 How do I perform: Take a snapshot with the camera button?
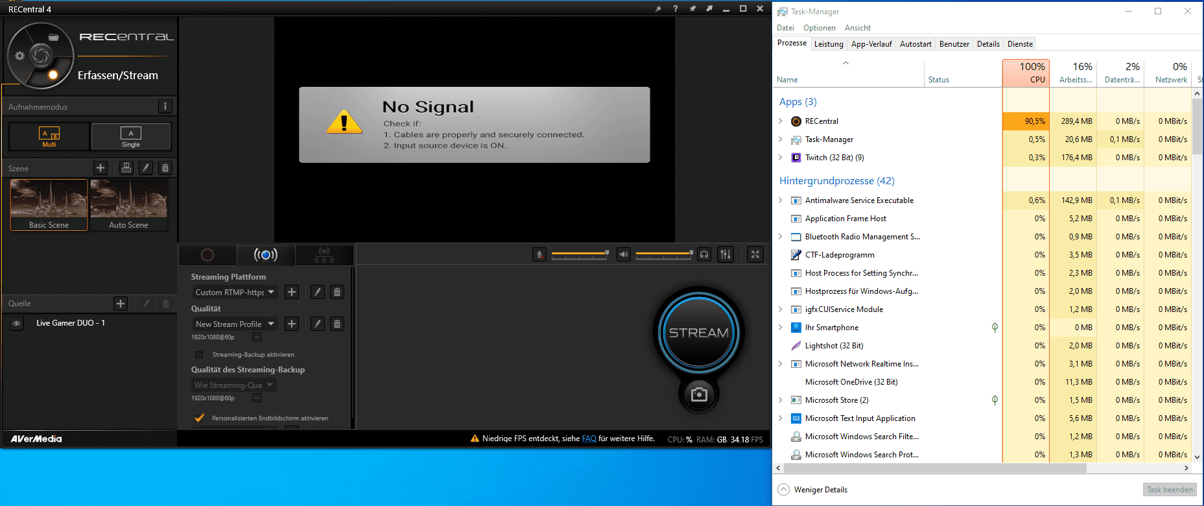coord(699,394)
